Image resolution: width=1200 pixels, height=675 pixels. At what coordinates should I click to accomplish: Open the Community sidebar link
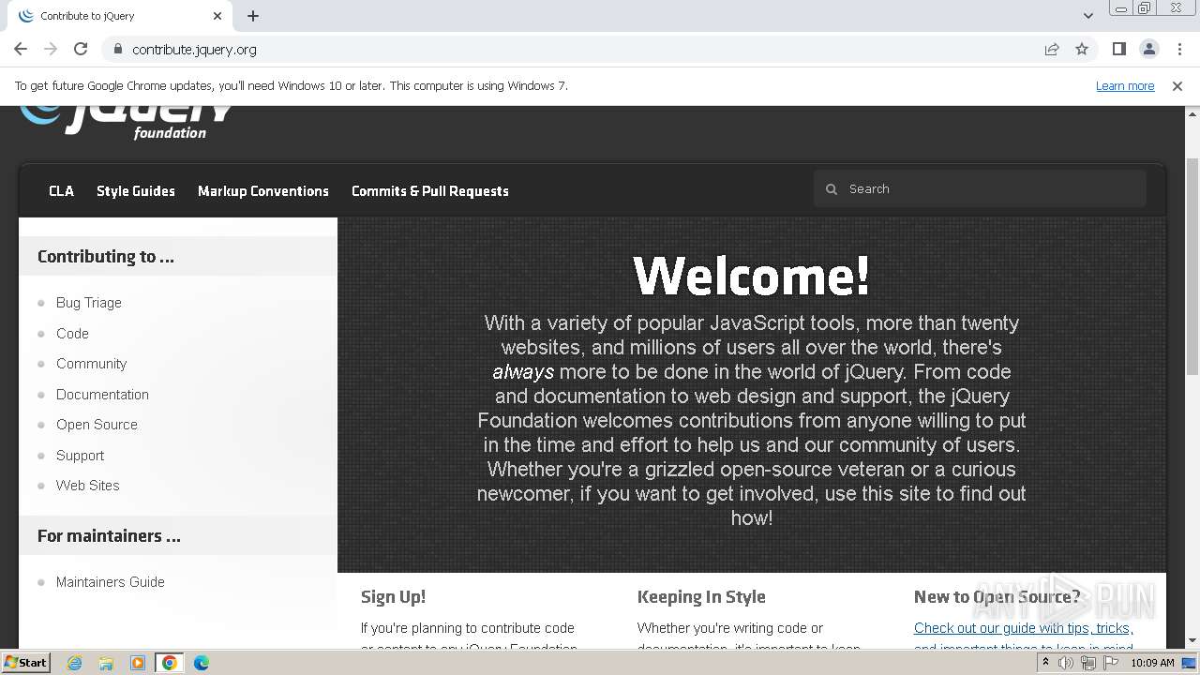click(x=91, y=364)
